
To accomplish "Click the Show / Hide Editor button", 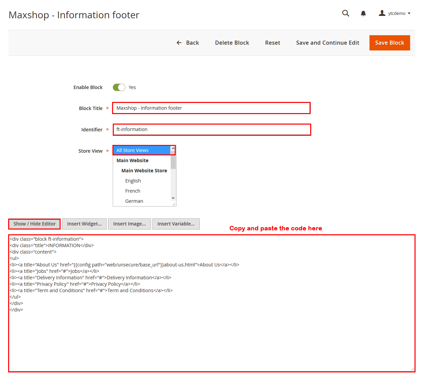I will (x=35, y=224).
